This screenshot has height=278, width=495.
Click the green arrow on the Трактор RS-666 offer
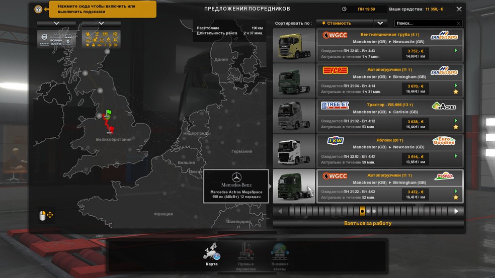(456, 121)
